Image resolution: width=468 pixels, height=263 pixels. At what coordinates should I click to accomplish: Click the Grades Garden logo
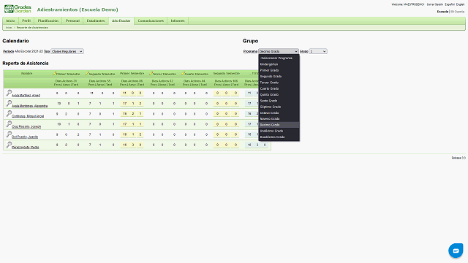(x=18, y=9)
